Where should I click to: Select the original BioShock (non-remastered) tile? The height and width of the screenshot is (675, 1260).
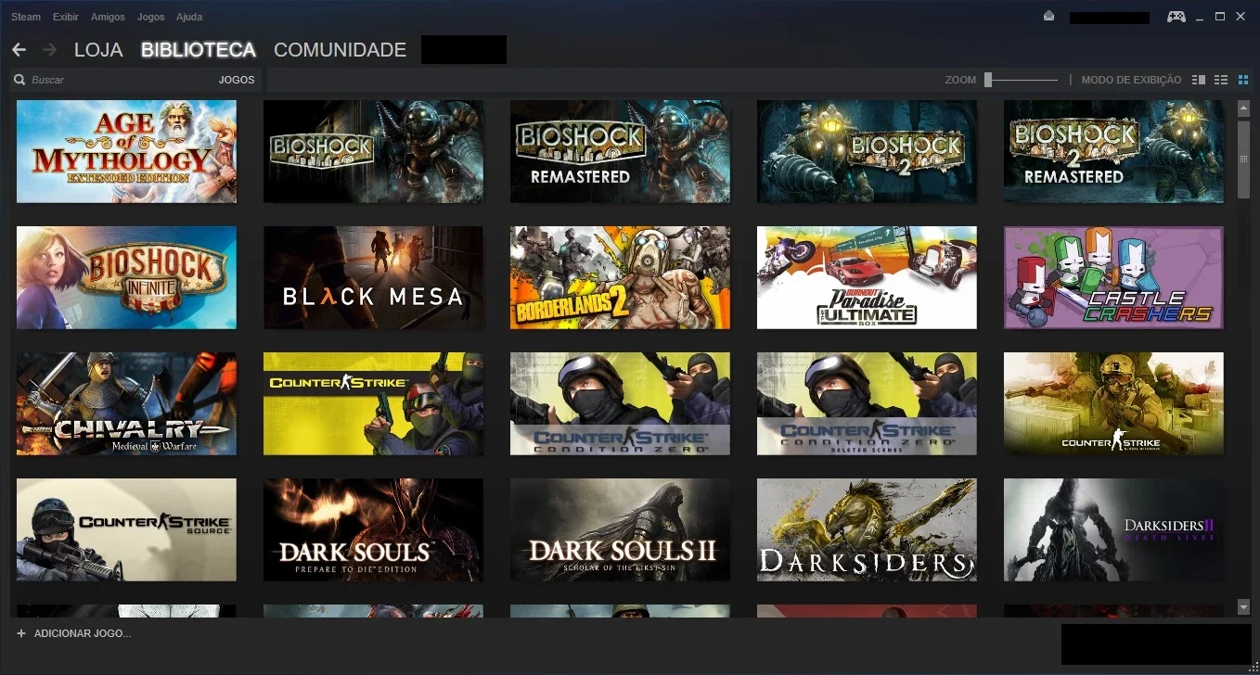373,151
